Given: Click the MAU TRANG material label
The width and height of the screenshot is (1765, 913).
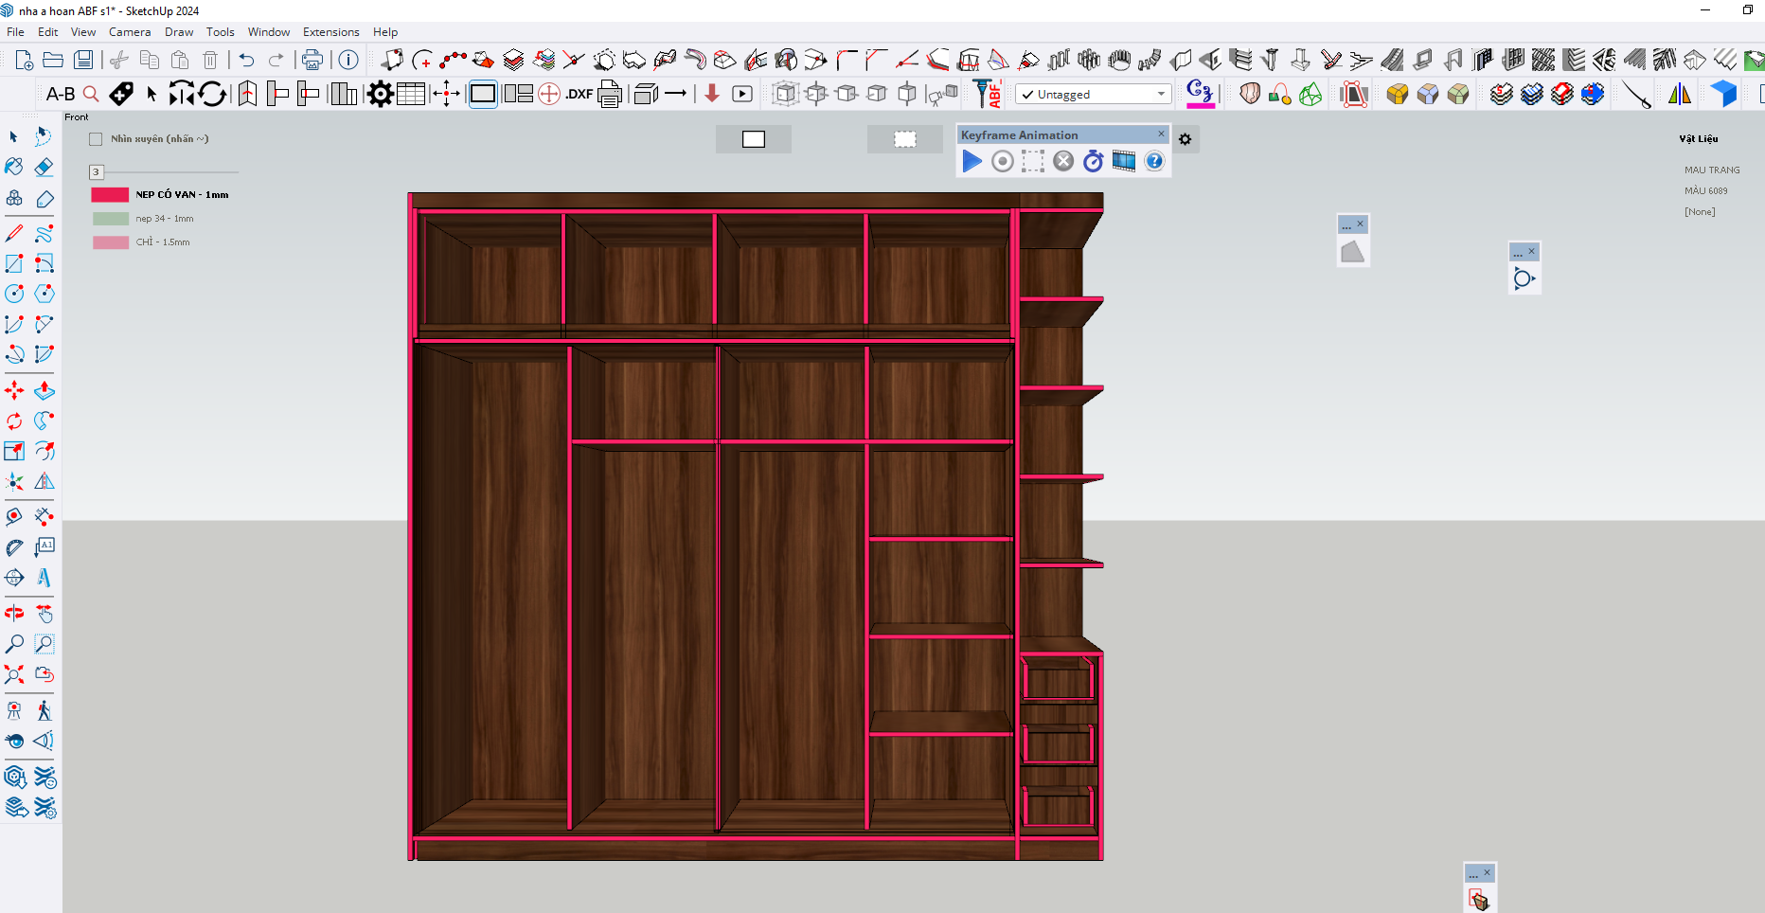Looking at the screenshot, I should (x=1711, y=170).
